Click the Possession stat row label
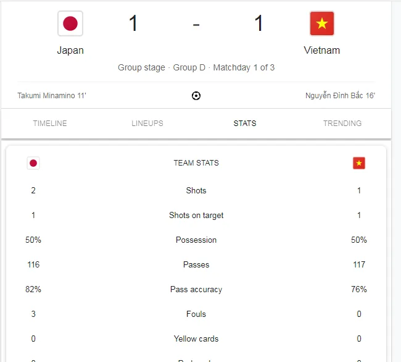Image resolution: width=401 pixels, height=362 pixels. coord(196,240)
